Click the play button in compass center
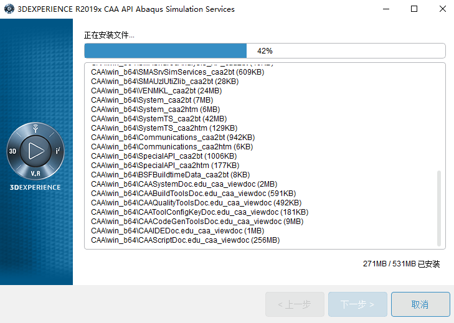 [35, 151]
